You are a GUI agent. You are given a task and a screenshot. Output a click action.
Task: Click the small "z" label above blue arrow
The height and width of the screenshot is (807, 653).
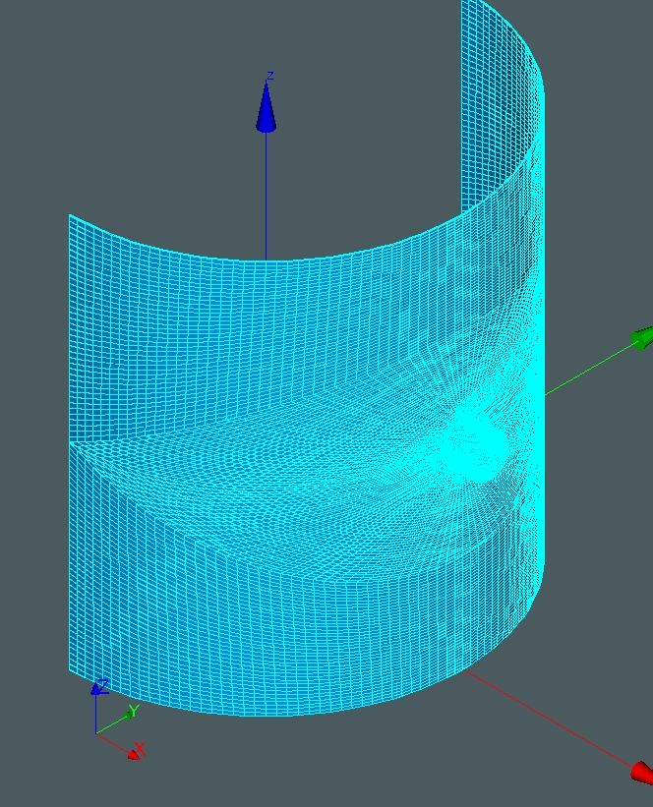(x=269, y=76)
